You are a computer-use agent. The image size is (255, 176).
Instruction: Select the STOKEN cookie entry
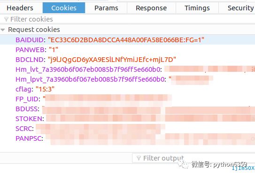(128, 119)
